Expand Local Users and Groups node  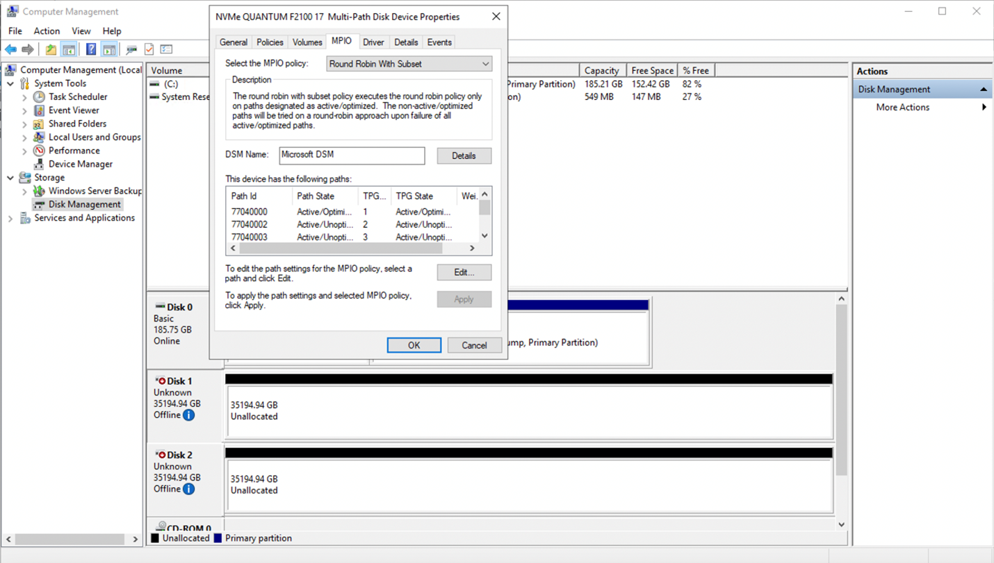click(25, 137)
